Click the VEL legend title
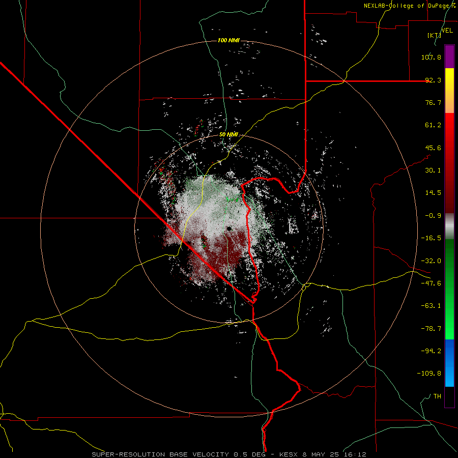This screenshot has width=458, height=458. coord(447,31)
